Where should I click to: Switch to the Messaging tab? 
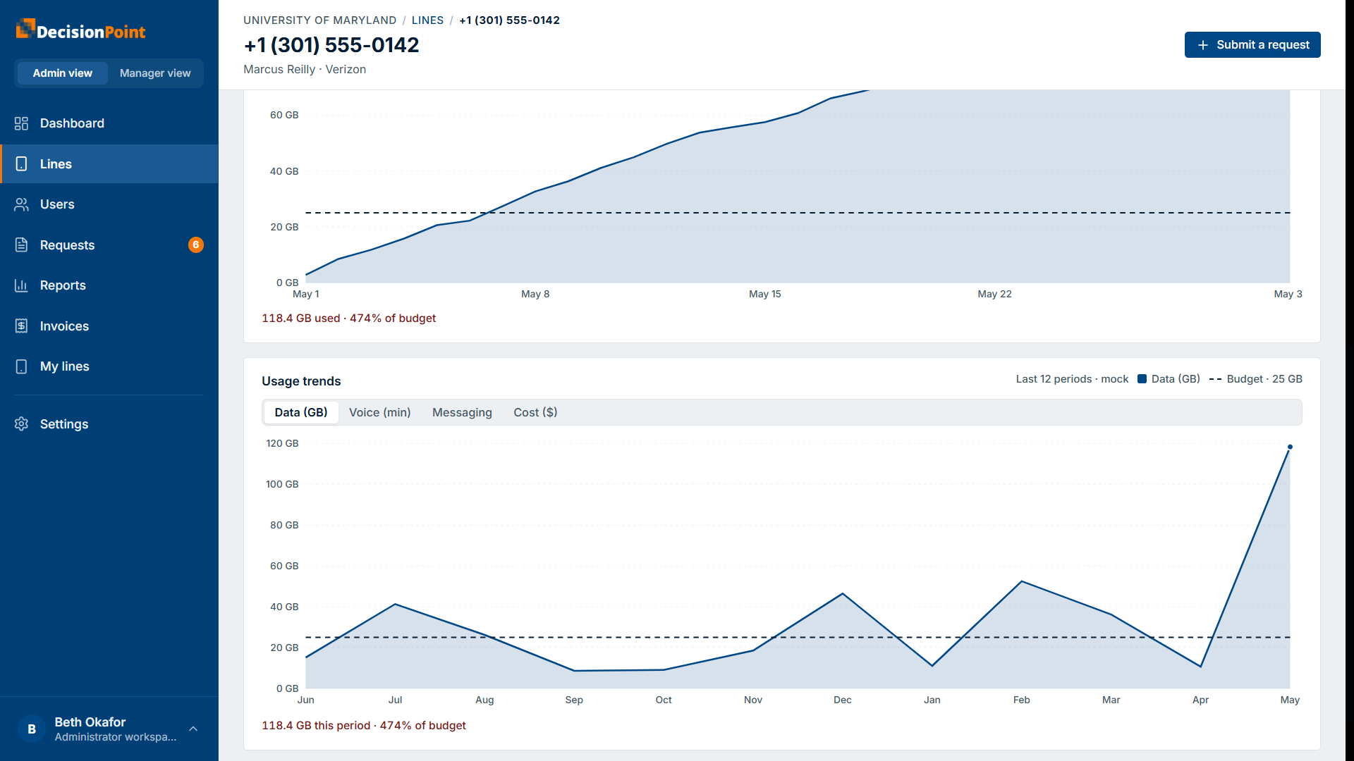tap(462, 412)
